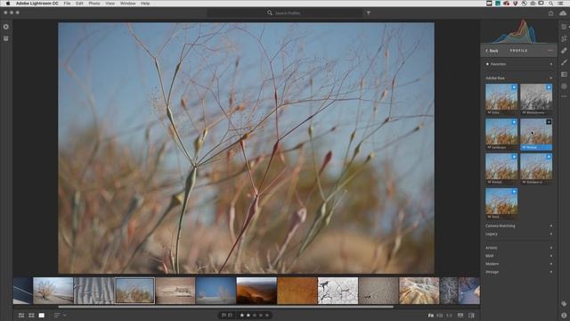Open the My Photos library icon
Screen dimensions: 570x321
[x=6, y=38]
